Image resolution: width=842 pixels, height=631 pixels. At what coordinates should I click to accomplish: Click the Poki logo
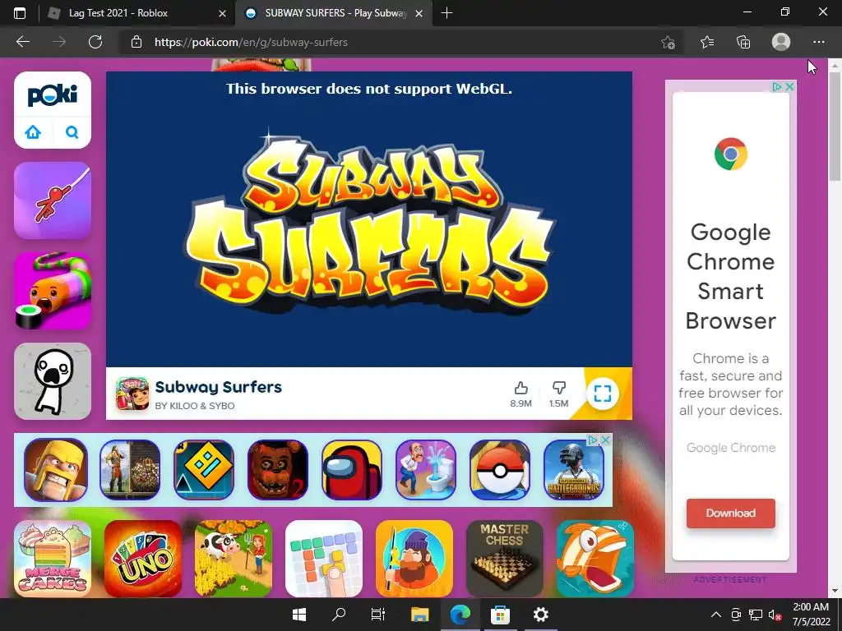(52, 95)
